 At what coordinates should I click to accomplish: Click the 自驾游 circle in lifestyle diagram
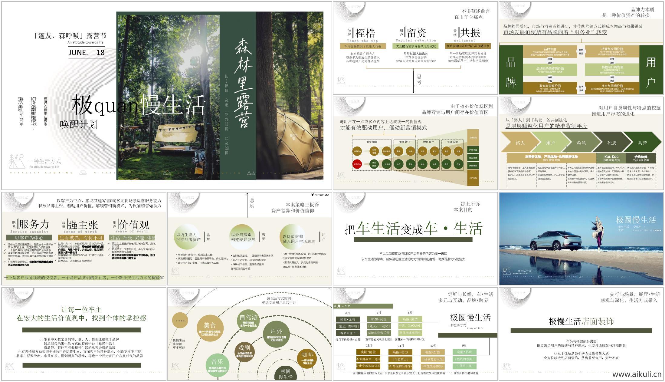tap(248, 320)
